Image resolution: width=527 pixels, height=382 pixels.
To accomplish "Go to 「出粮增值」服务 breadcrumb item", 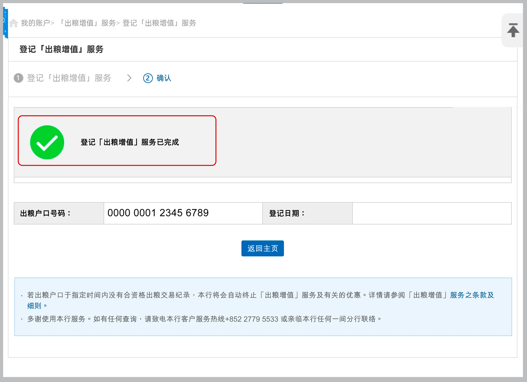I will point(87,23).
